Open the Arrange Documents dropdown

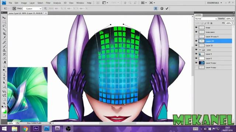coord(143,3)
